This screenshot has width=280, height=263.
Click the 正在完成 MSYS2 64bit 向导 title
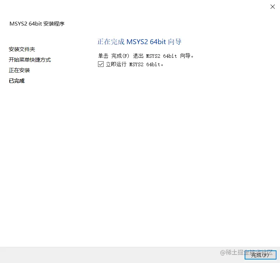[x=139, y=42]
